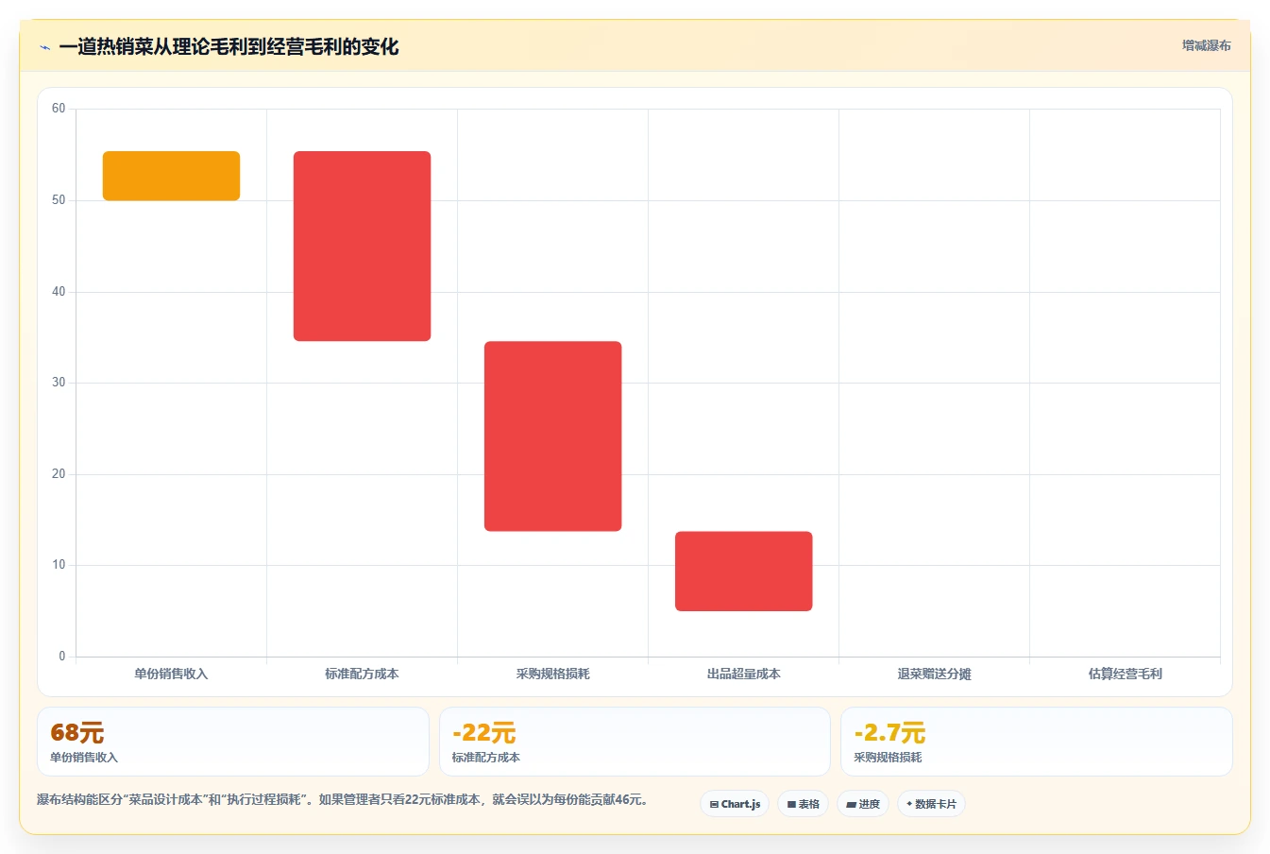Select the 数据卡片 tag chip
Image resolution: width=1270 pixels, height=854 pixels.
click(931, 804)
